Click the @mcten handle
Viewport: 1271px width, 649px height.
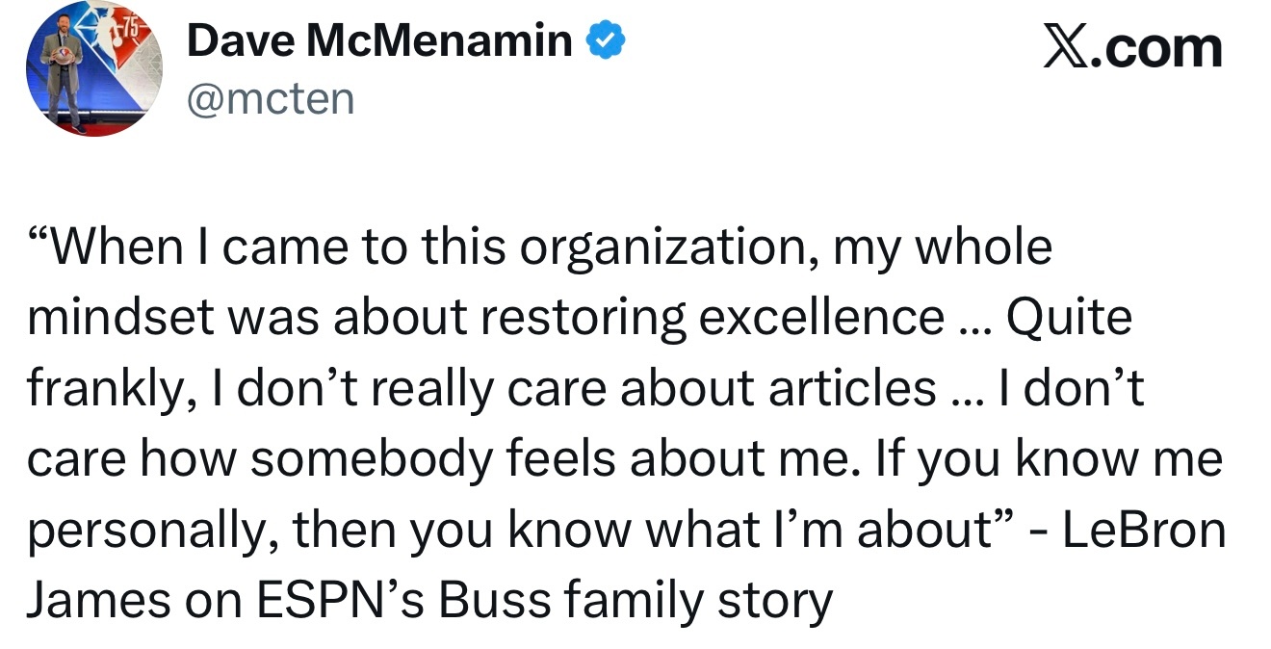[x=271, y=98]
